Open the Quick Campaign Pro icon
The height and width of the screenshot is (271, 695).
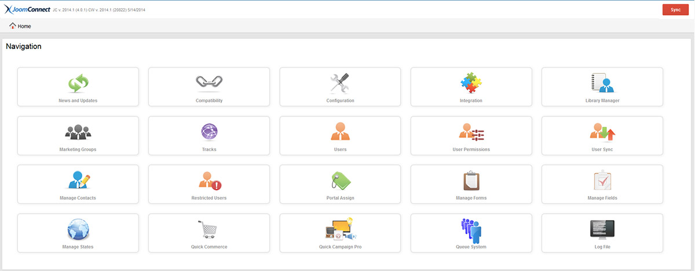coord(340,230)
